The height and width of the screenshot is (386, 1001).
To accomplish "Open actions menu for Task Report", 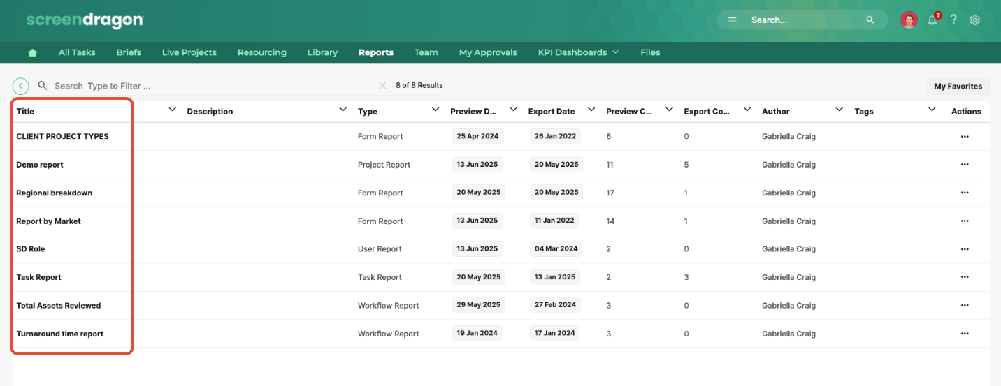I will point(965,277).
